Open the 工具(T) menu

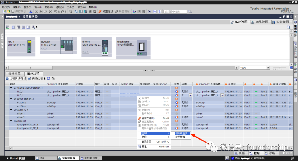click(71, 7)
